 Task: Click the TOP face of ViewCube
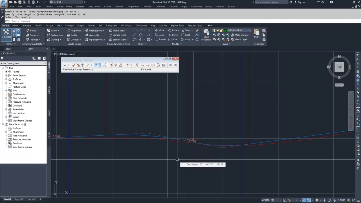pos(339,67)
